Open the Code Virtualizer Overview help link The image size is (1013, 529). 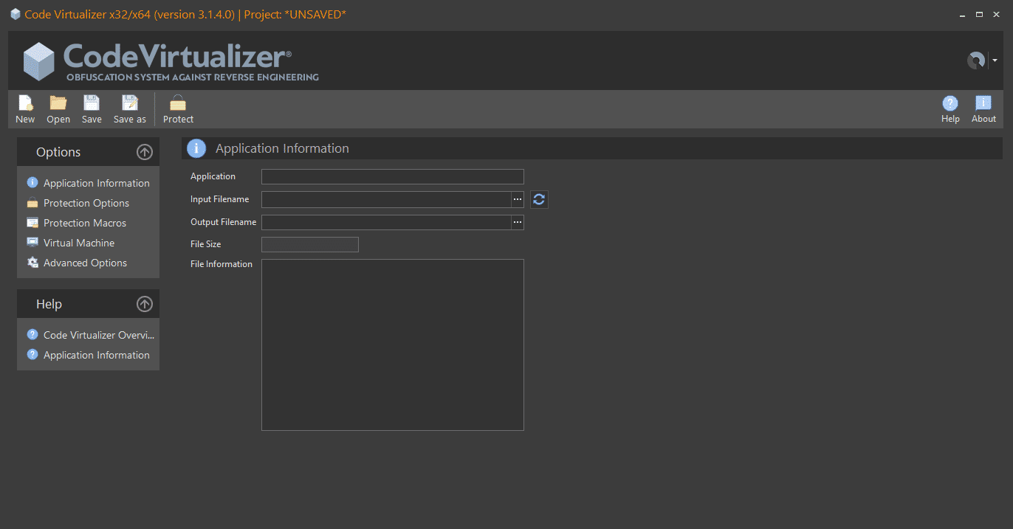point(98,335)
